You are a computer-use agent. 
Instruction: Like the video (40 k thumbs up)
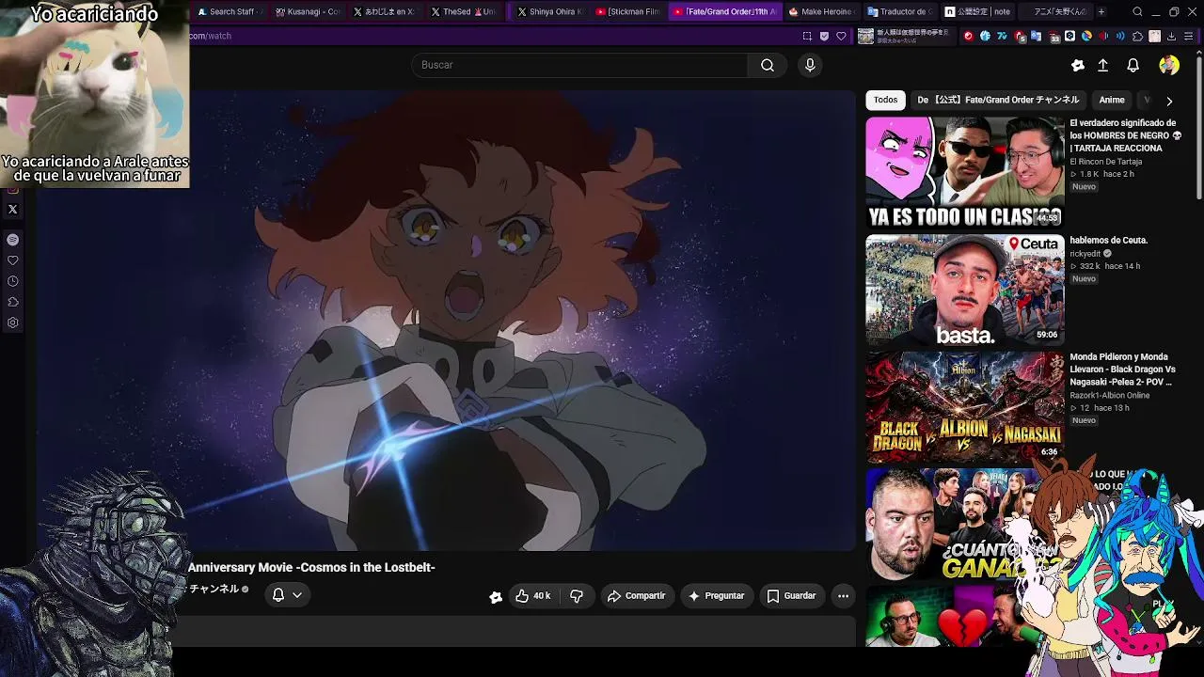pos(533,595)
